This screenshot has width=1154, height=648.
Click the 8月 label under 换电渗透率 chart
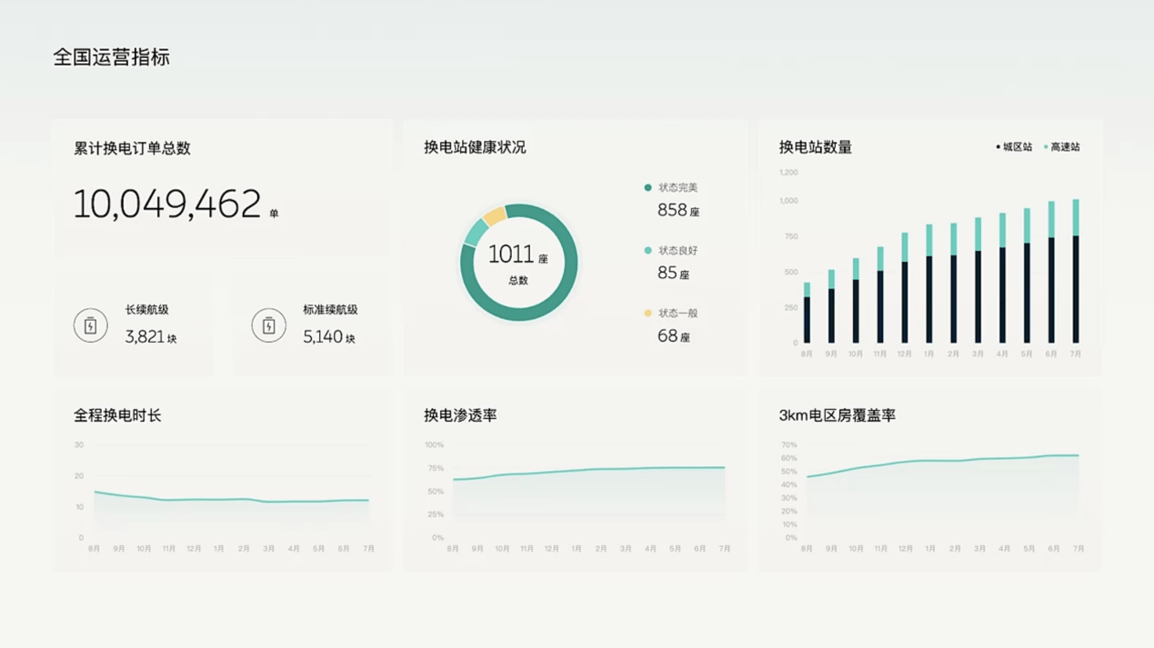coord(453,549)
